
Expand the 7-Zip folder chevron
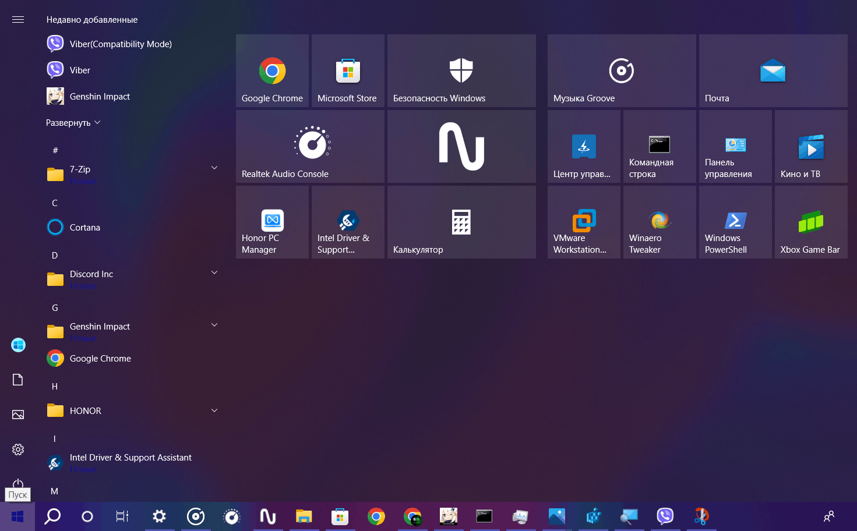tap(214, 168)
